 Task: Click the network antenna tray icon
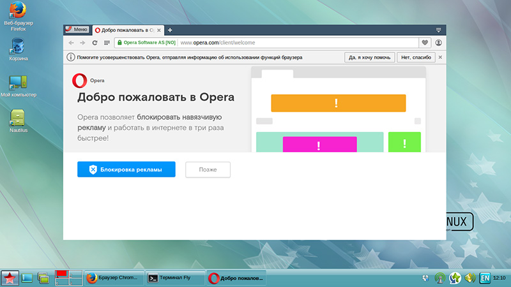(440, 278)
